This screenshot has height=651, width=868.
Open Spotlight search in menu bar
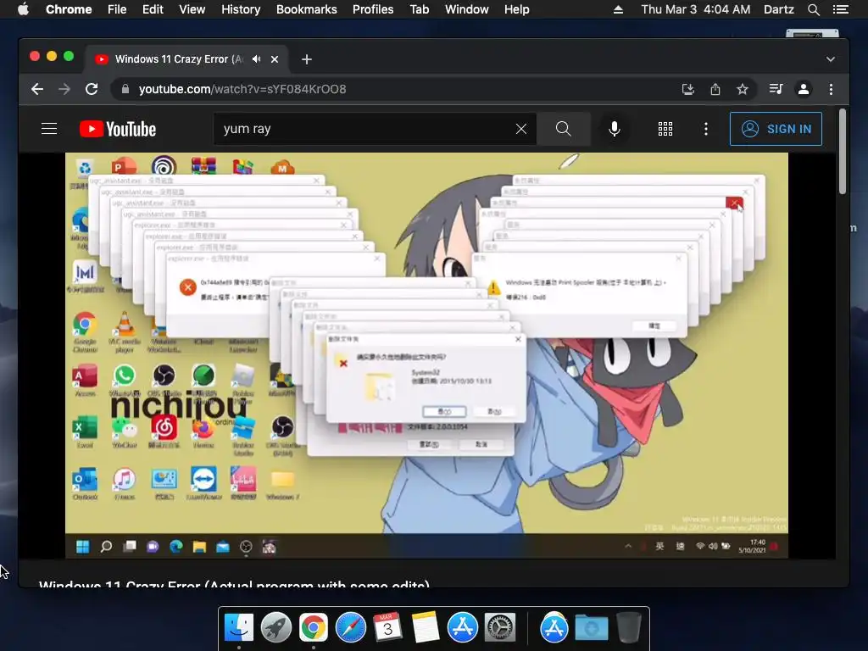[x=814, y=9]
